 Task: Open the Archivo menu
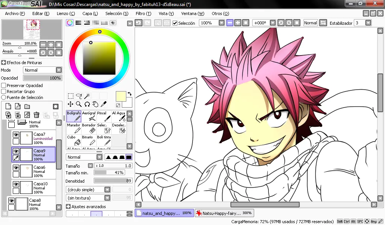15,13
